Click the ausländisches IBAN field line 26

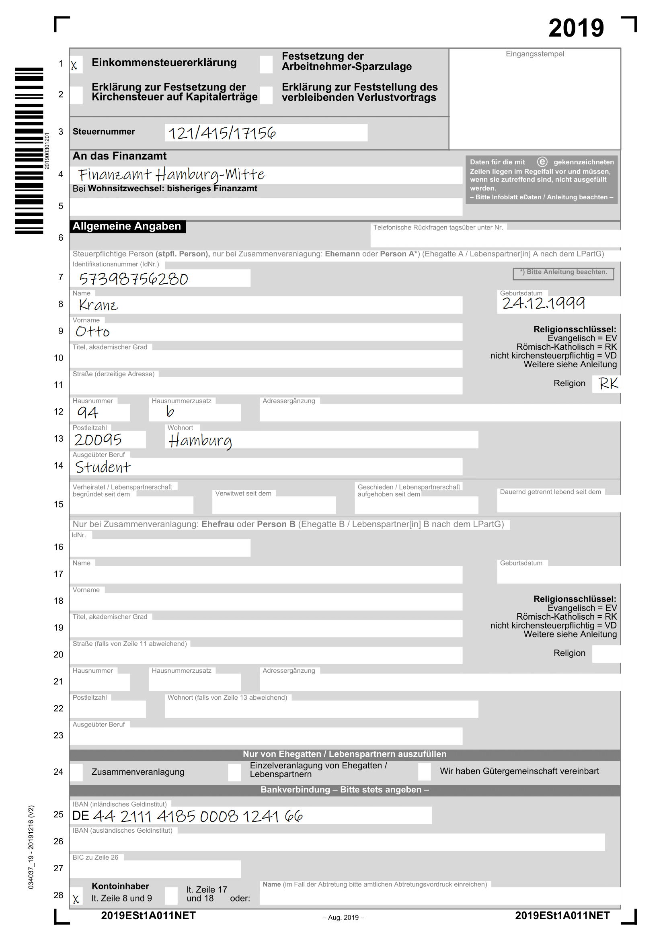click(x=337, y=843)
